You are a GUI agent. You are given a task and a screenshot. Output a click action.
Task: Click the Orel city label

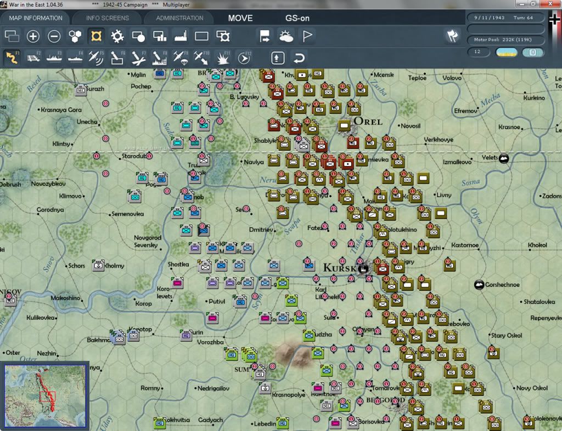coord(368,122)
